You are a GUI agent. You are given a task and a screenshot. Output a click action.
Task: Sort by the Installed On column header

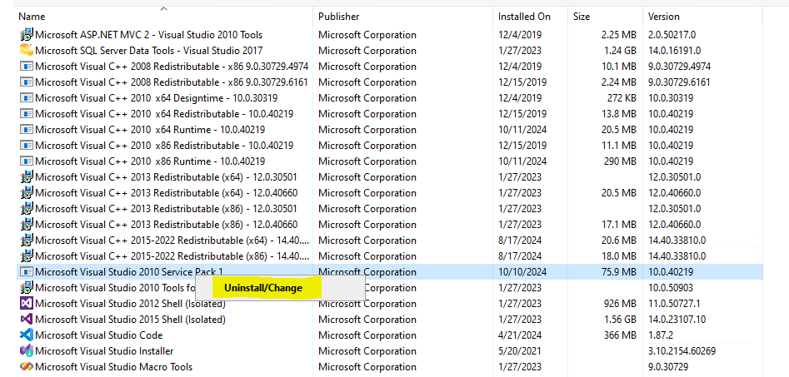524,17
